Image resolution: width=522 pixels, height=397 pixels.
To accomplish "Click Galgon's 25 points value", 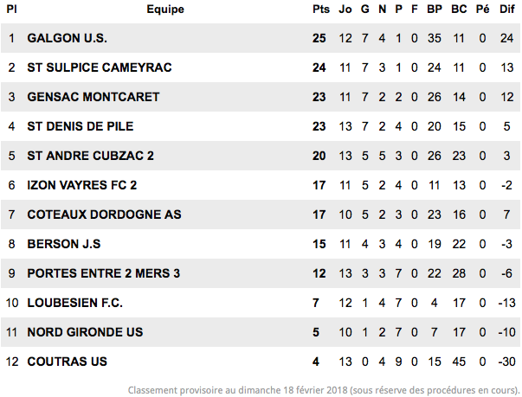I will tap(319, 38).
